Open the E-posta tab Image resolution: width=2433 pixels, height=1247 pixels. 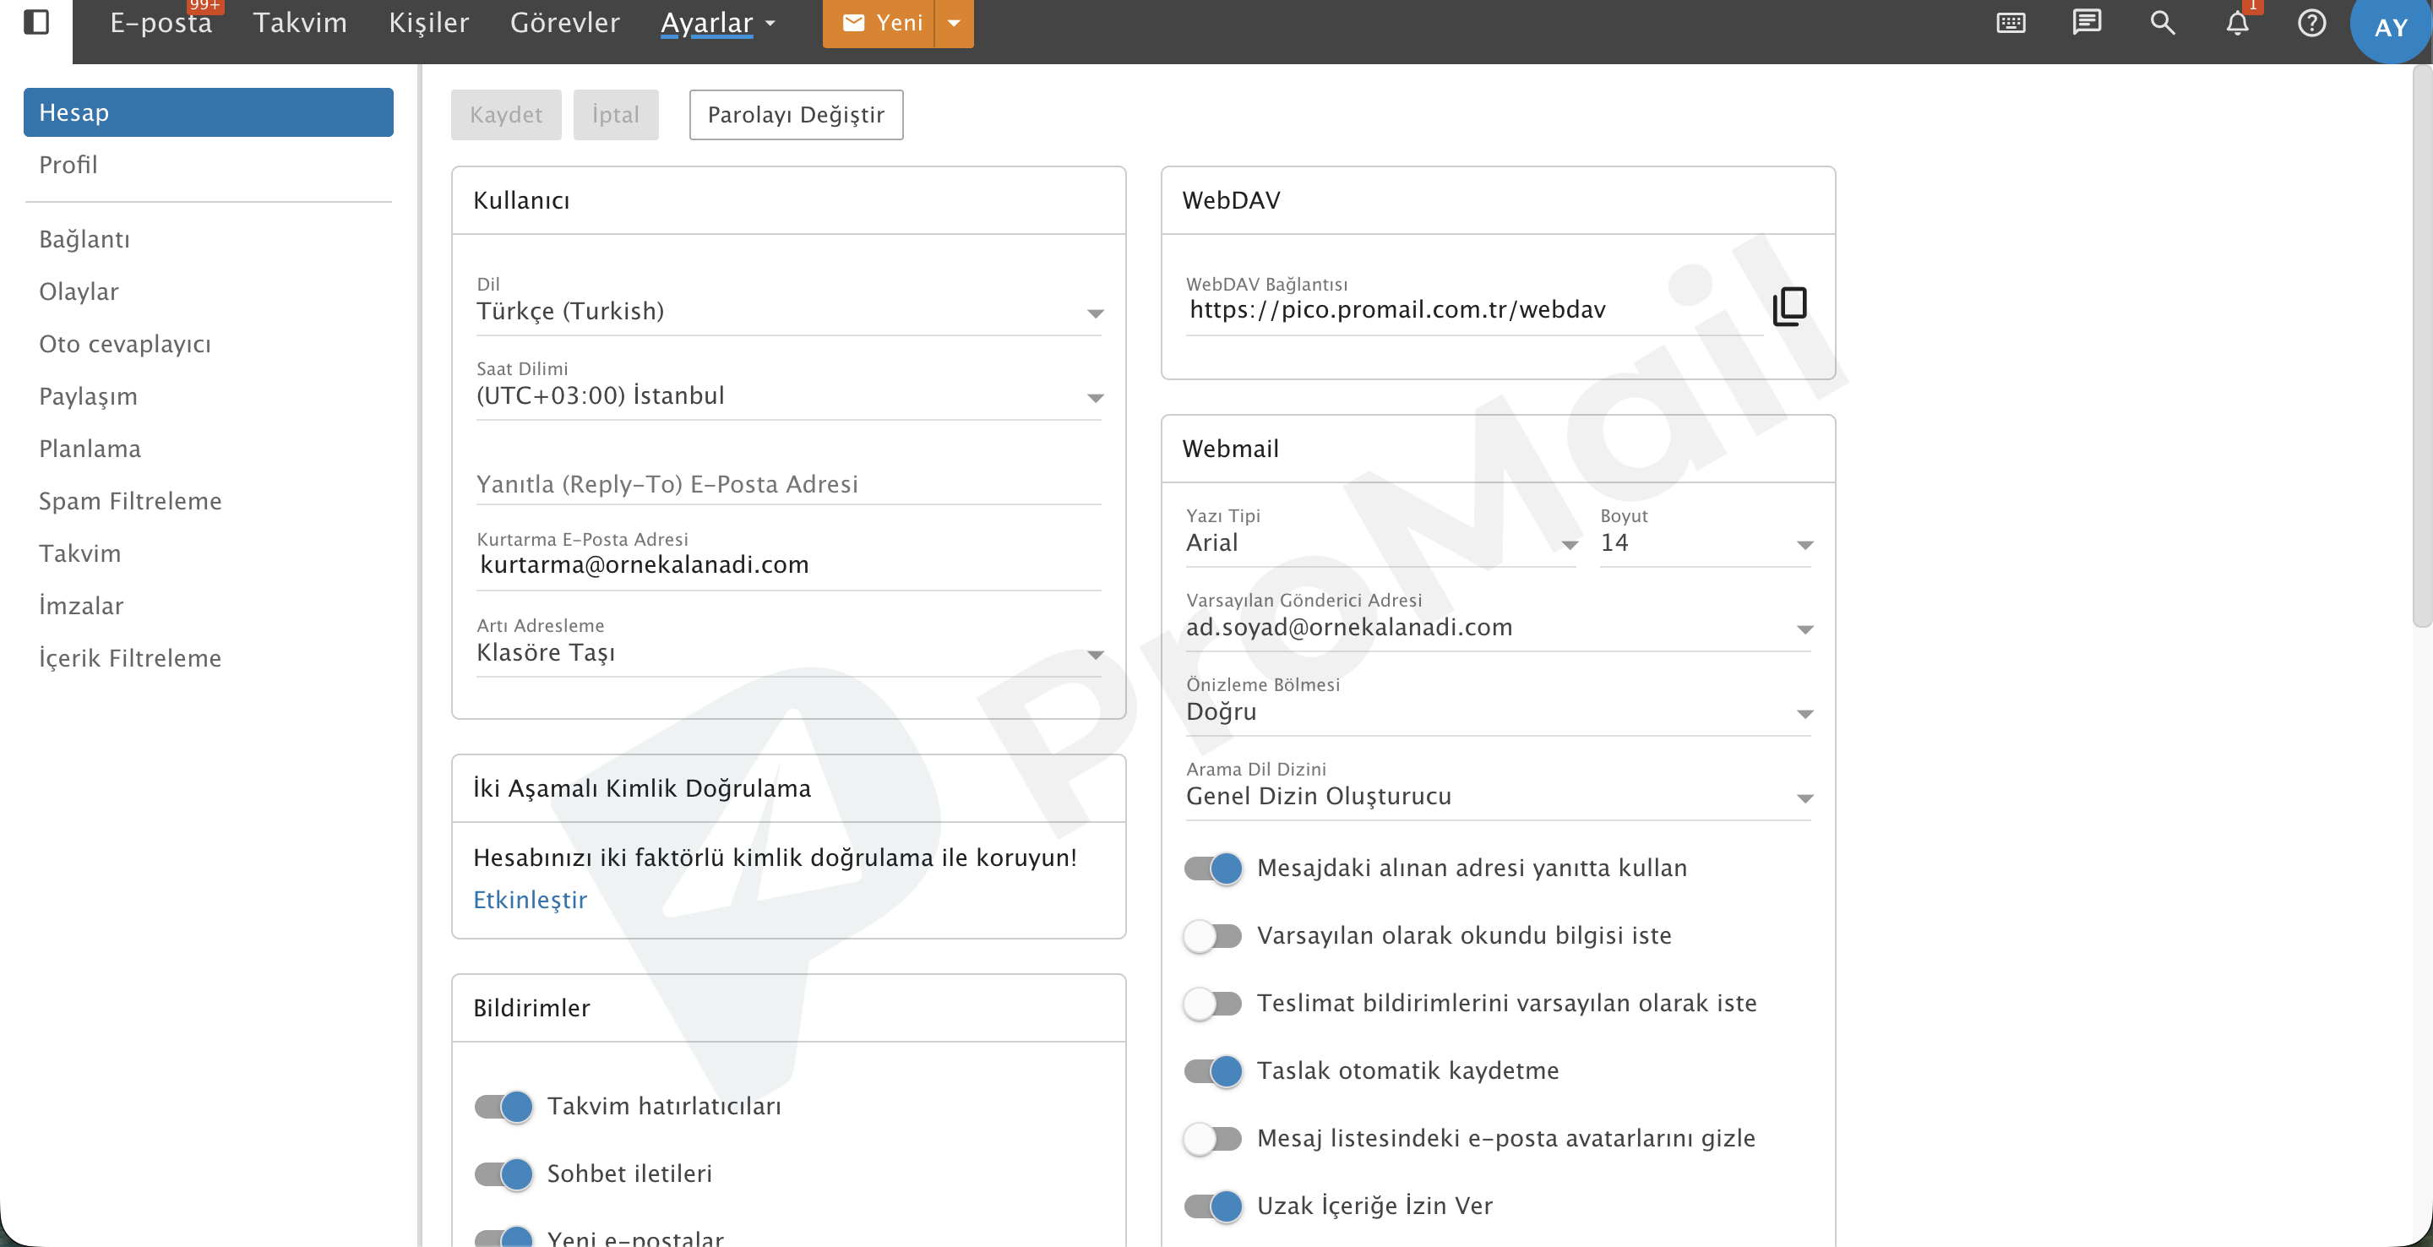point(161,23)
